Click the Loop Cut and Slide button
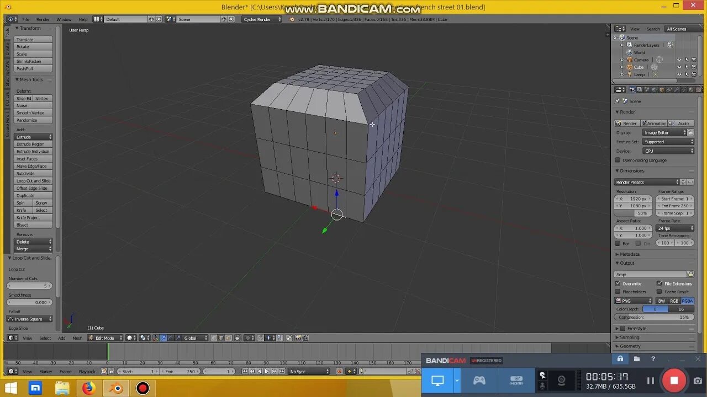The image size is (707, 397). click(33, 181)
